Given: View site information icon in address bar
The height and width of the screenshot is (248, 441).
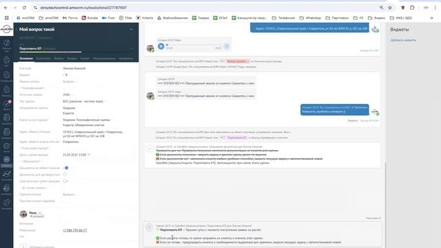Looking at the screenshot, I should [35, 8].
